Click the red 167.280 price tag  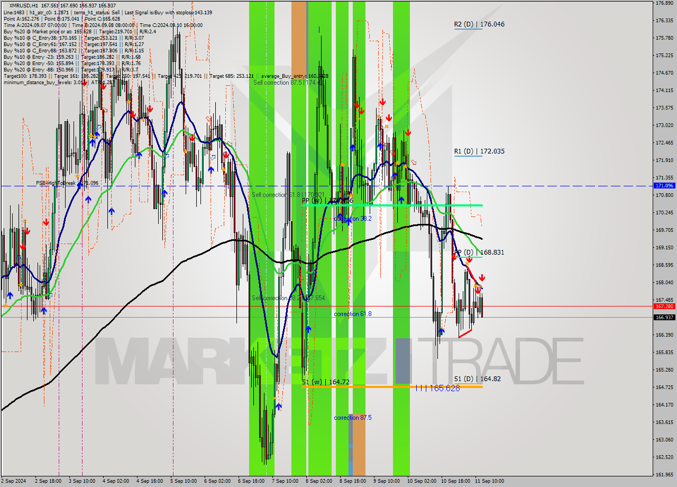point(664,306)
